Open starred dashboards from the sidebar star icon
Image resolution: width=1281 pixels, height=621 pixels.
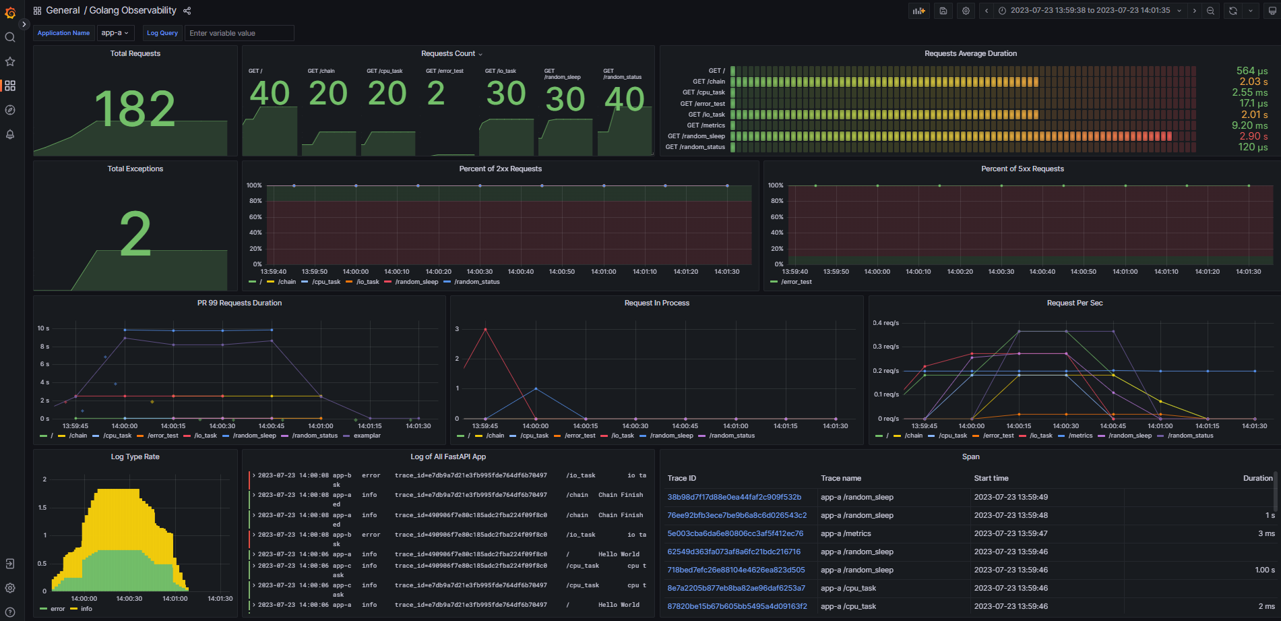[10, 61]
